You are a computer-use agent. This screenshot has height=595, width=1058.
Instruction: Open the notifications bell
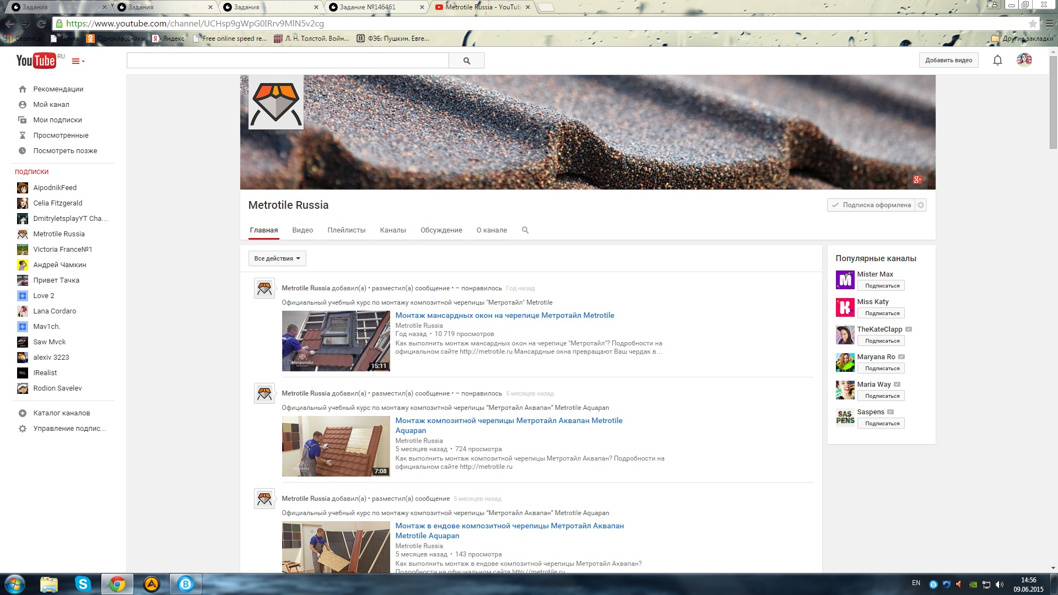click(997, 61)
